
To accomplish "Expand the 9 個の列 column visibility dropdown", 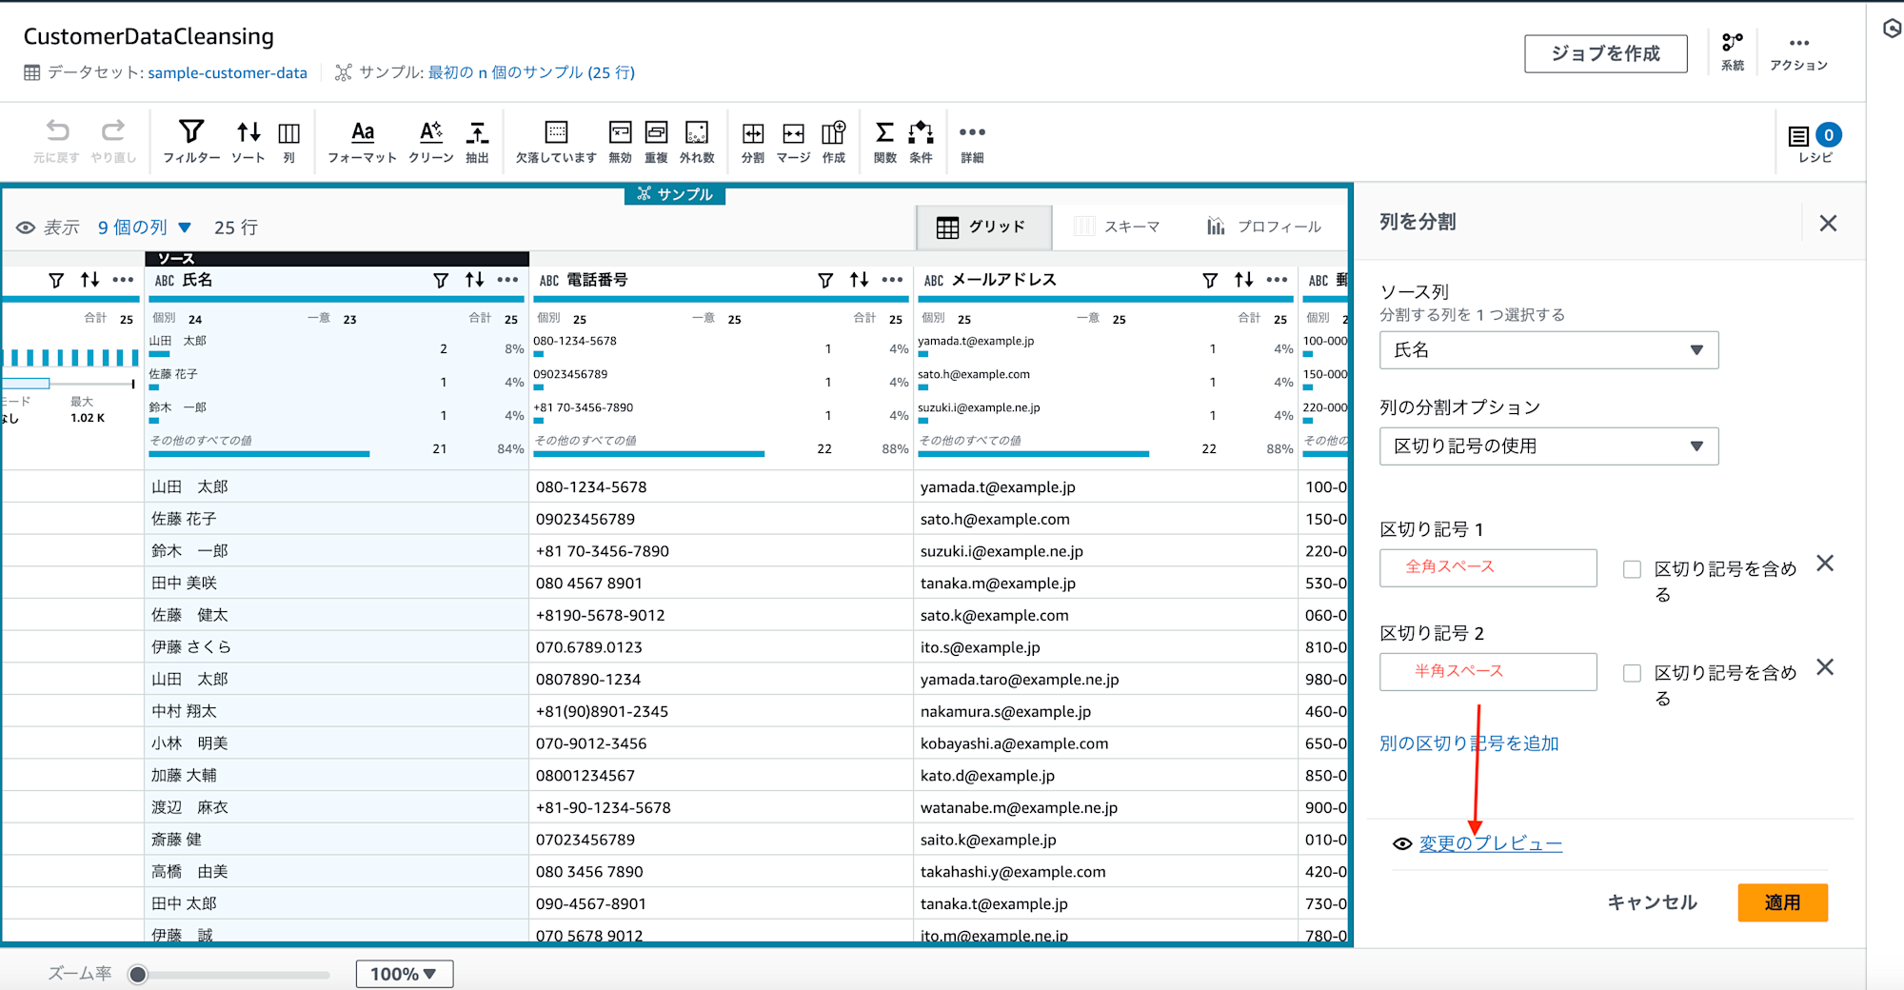I will click(x=145, y=228).
